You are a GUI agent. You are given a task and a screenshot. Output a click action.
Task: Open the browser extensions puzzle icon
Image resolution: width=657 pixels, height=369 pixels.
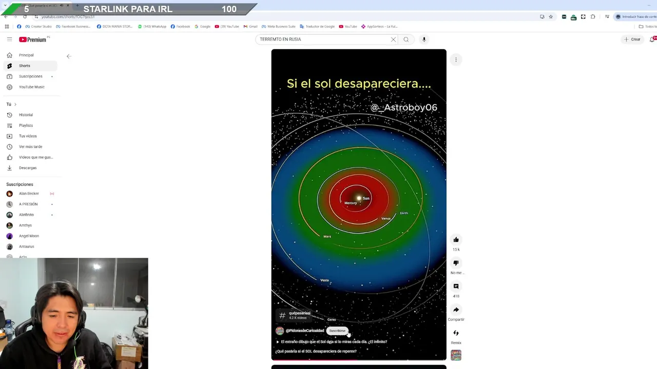pos(593,17)
